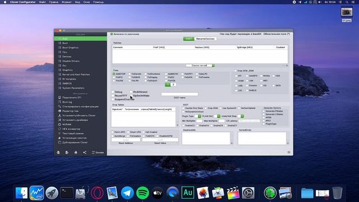Enable the SlpSmiAtWake checkbox
Image resolution: width=359 pixels, height=202 pixels.
[x=131, y=95]
